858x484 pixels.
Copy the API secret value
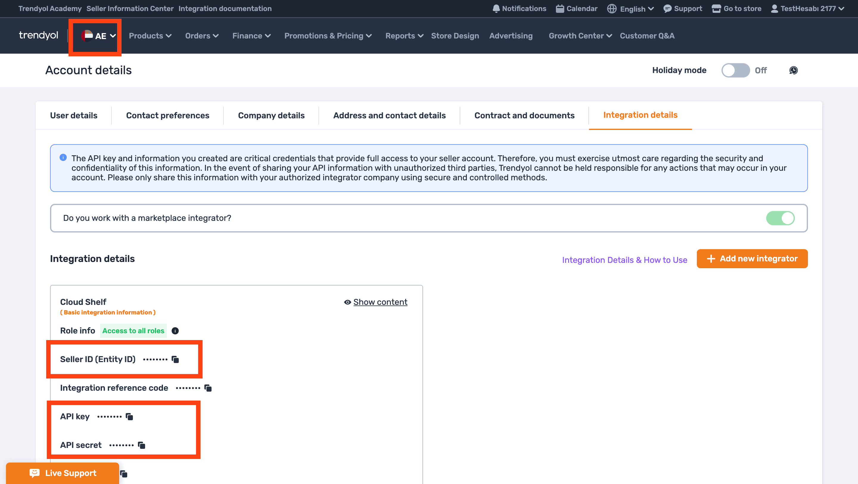(x=142, y=445)
